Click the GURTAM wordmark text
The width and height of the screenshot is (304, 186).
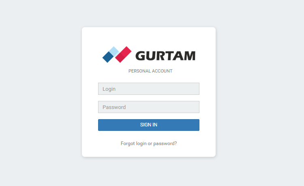pos(165,56)
